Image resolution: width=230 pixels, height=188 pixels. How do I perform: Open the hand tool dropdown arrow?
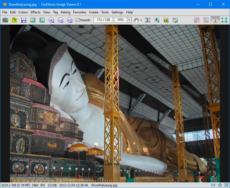tap(141, 20)
